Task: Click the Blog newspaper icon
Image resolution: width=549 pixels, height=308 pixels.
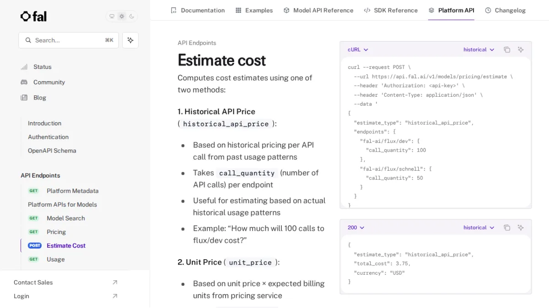Action: [24, 98]
